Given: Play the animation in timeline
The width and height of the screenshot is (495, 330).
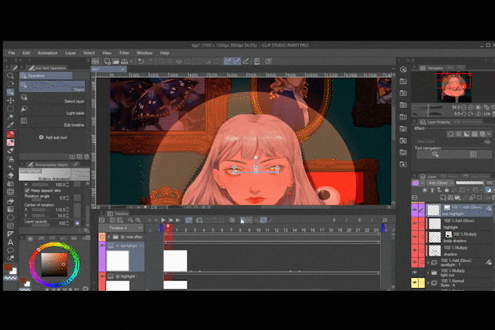Looking at the screenshot, I should [163, 220].
